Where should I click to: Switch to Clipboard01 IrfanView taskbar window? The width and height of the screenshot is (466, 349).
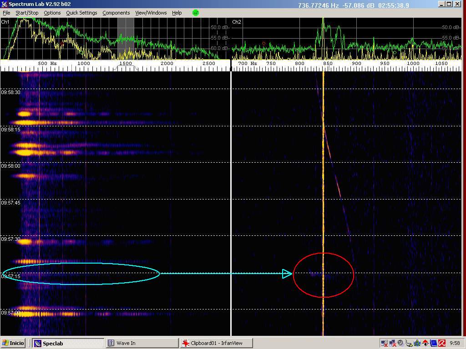pyautogui.click(x=216, y=343)
